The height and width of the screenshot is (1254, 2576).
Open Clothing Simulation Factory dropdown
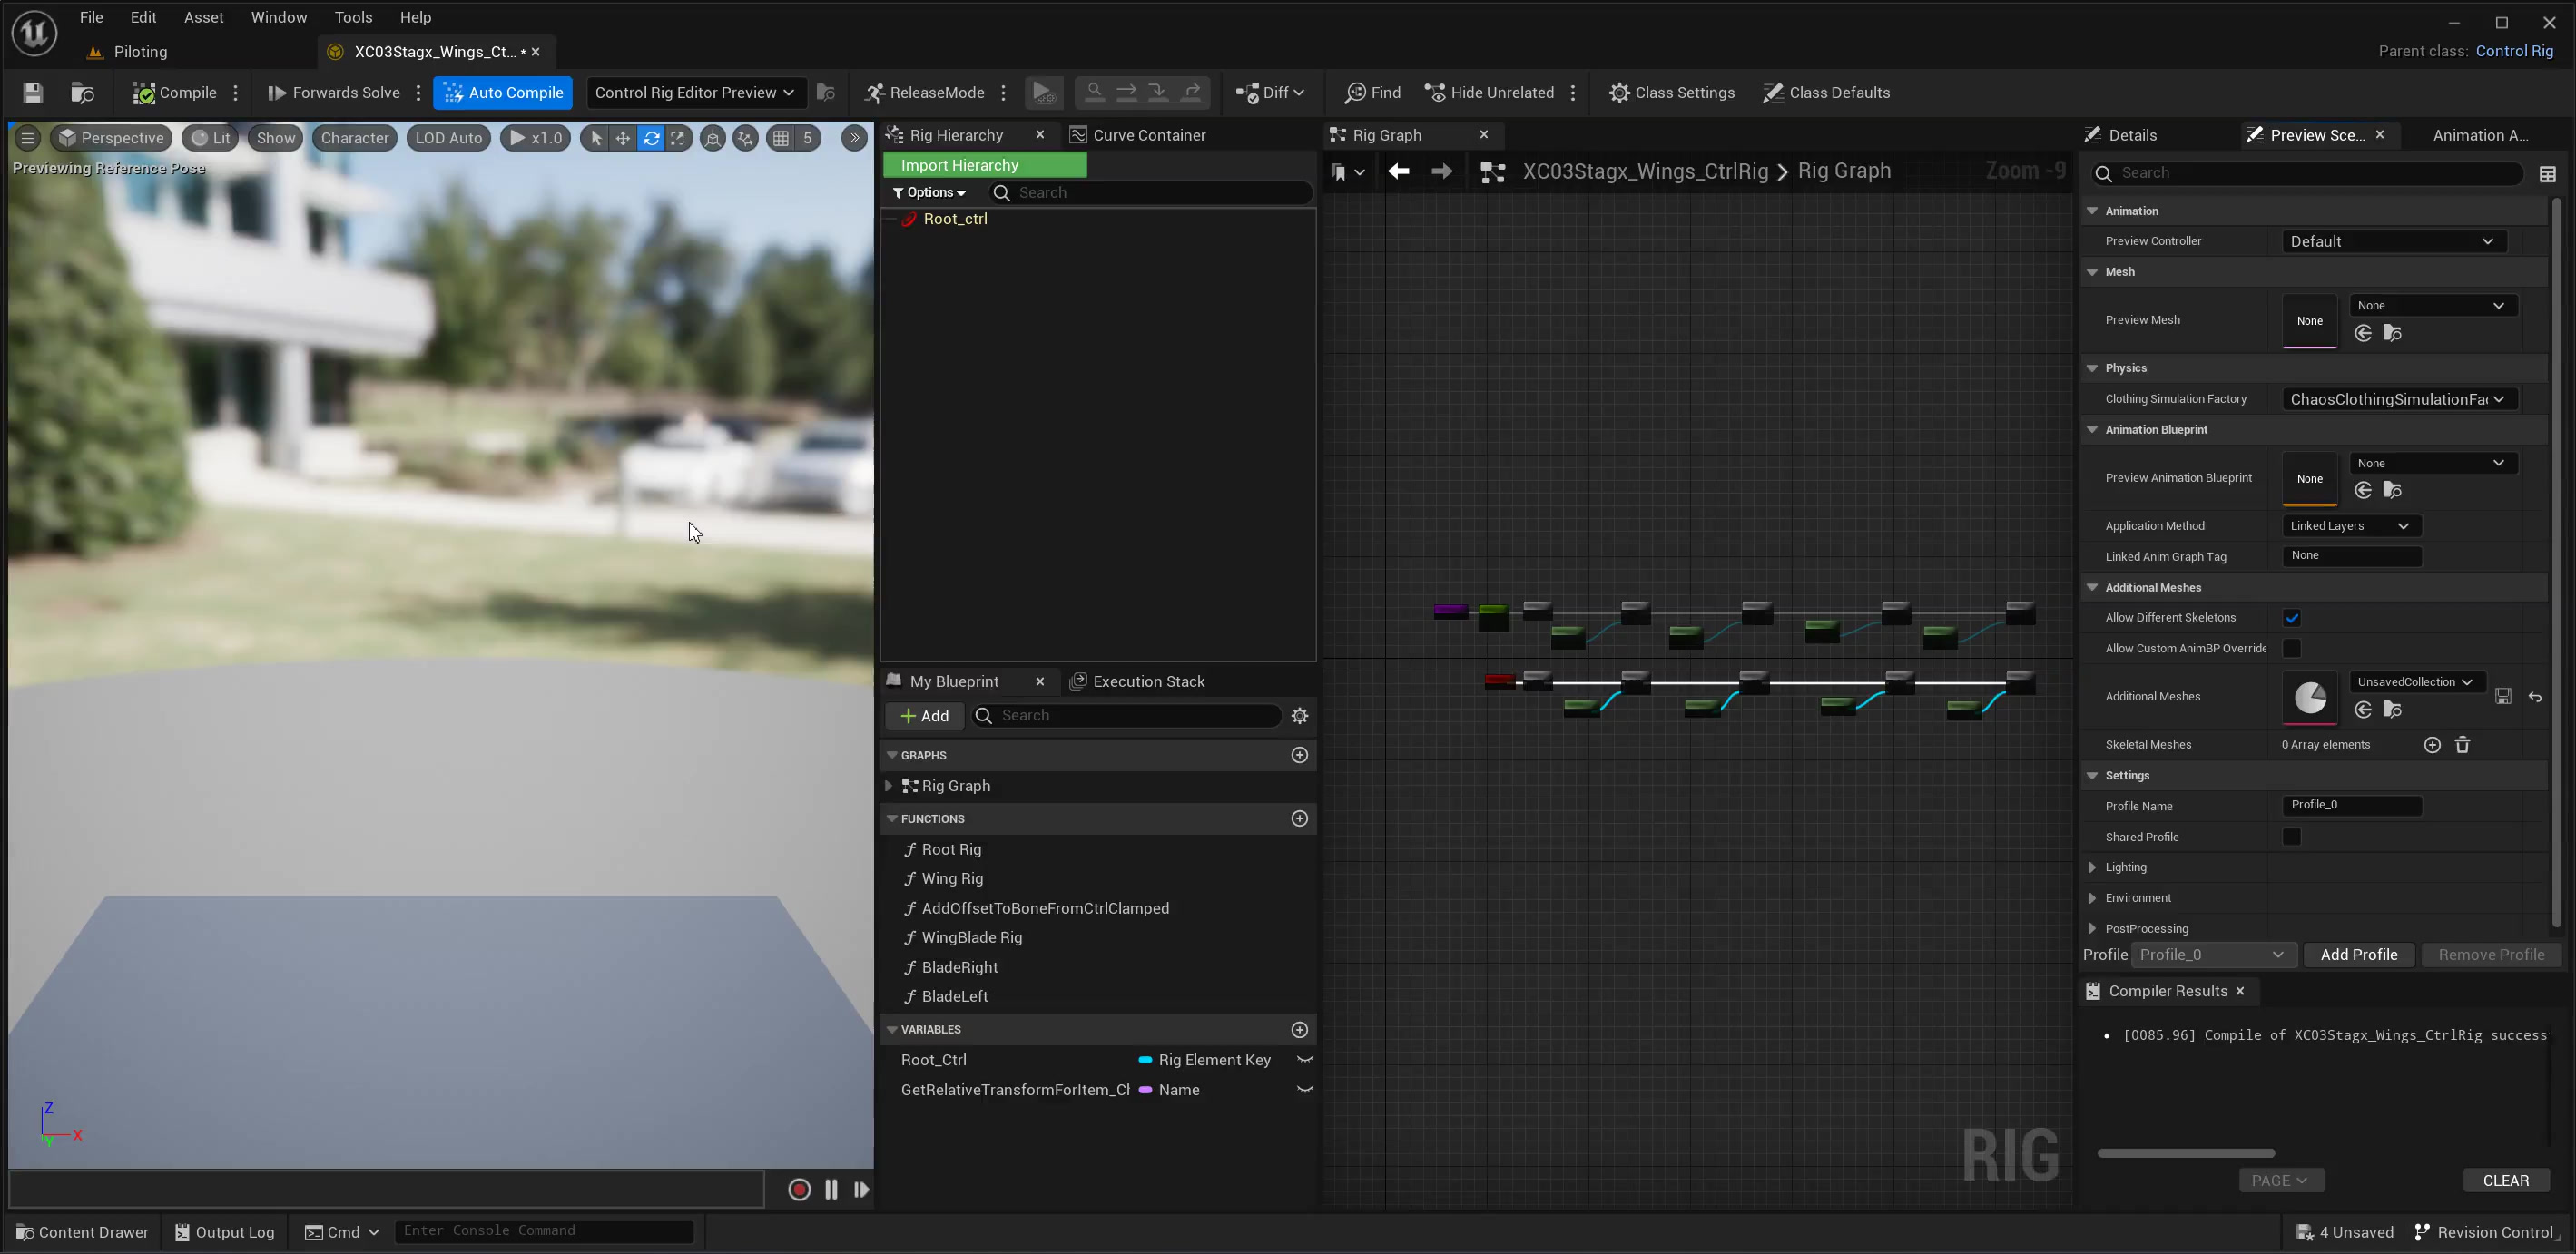click(x=2399, y=399)
